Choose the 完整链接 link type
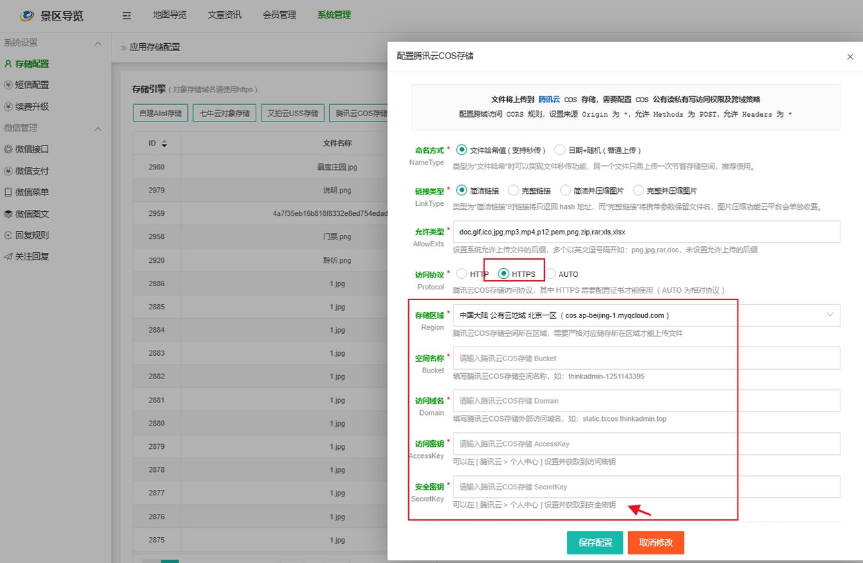The height and width of the screenshot is (563, 863). tap(514, 191)
